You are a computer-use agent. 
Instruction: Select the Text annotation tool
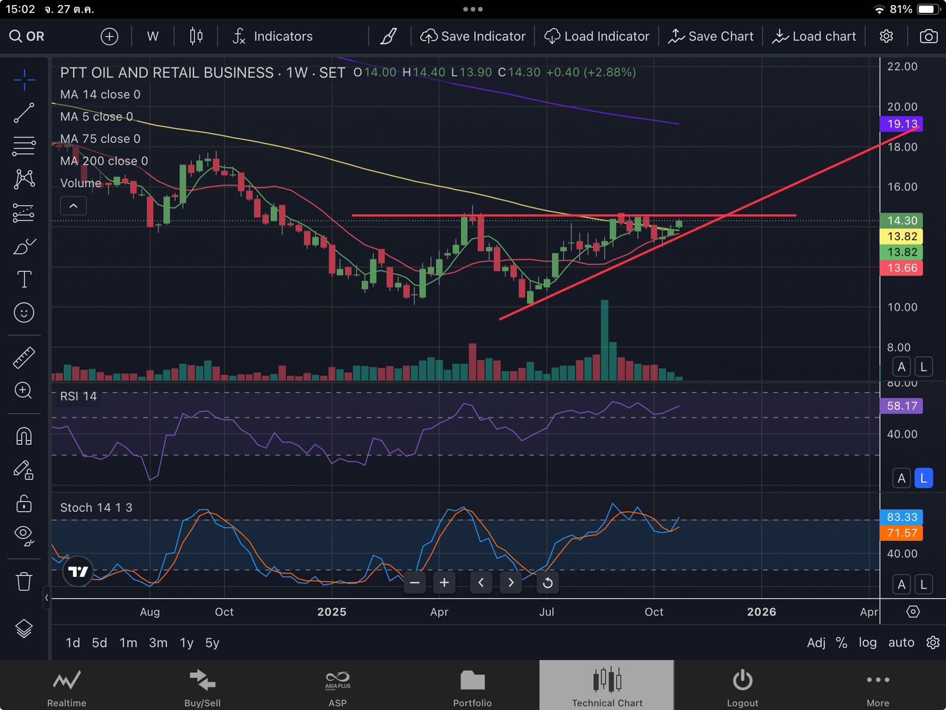(24, 279)
